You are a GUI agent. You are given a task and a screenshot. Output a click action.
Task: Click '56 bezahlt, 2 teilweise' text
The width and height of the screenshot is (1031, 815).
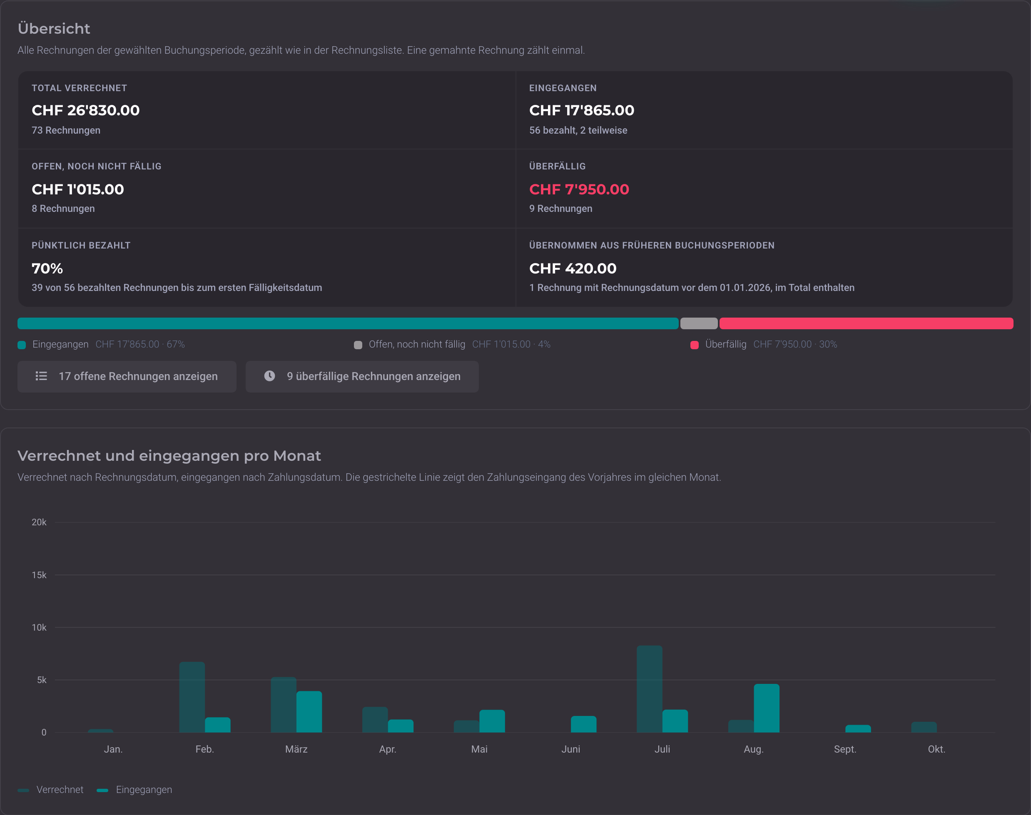[578, 130]
